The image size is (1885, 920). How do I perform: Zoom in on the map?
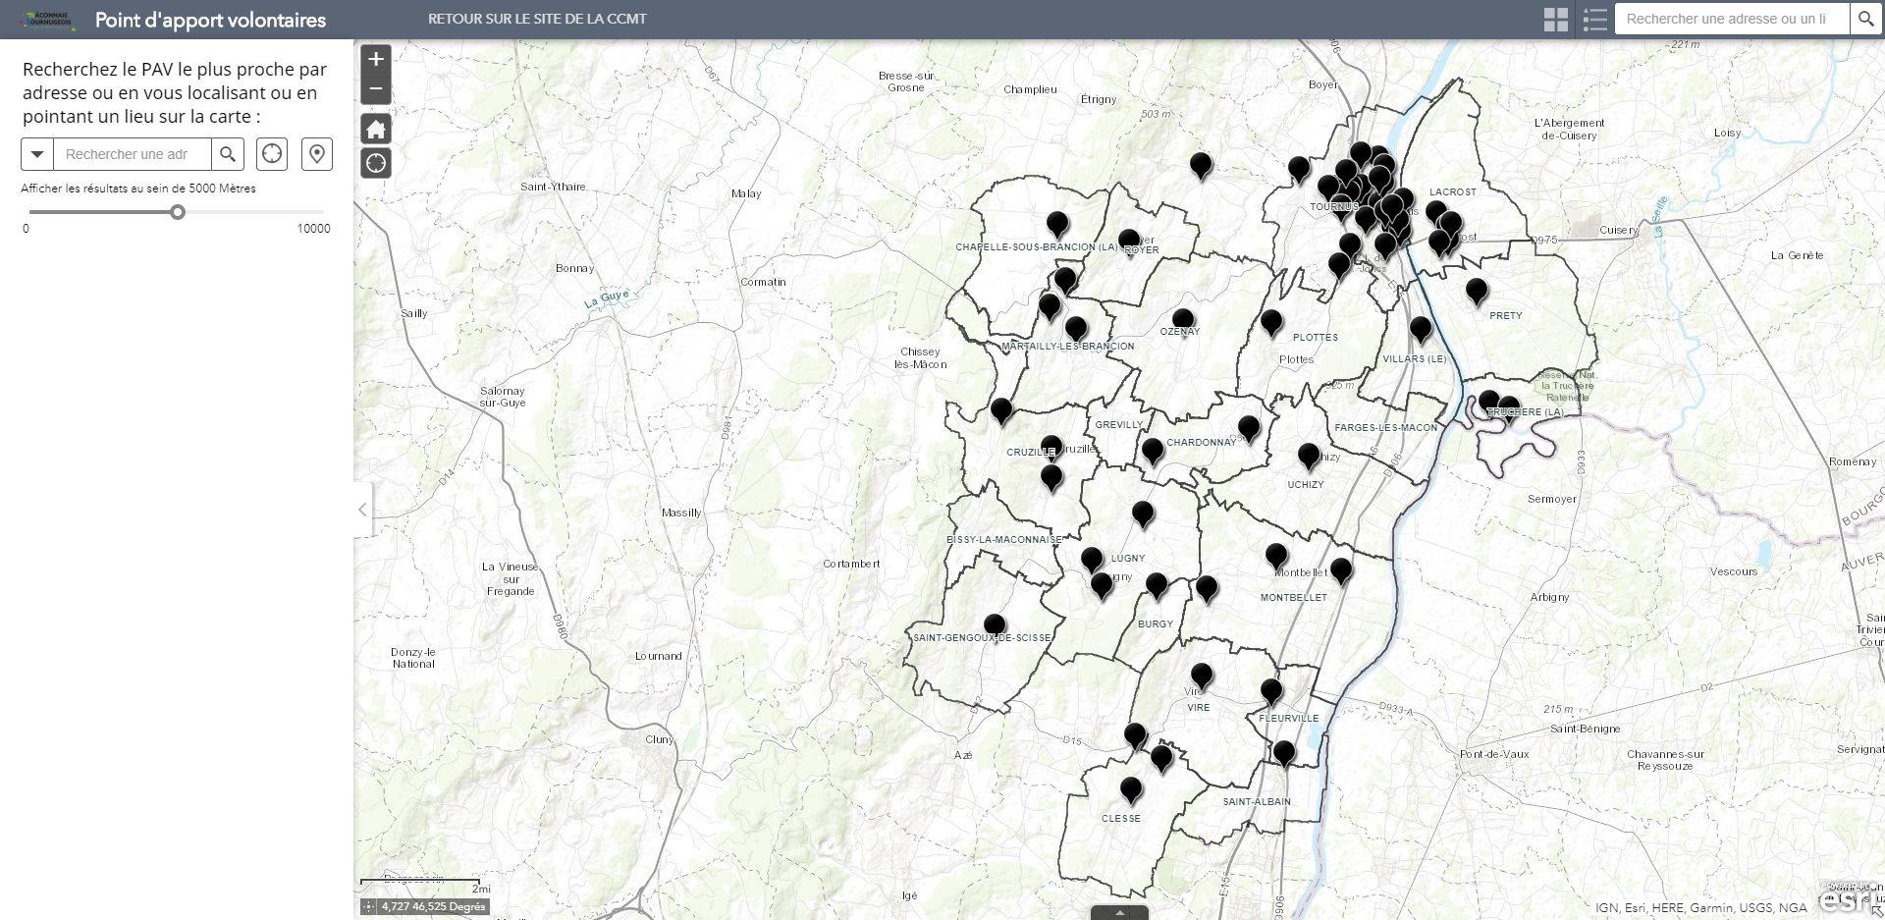tap(376, 60)
